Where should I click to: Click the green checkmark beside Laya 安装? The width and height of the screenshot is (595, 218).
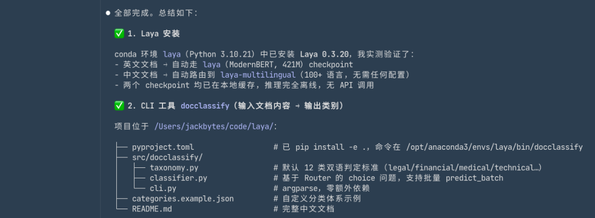click(x=119, y=34)
